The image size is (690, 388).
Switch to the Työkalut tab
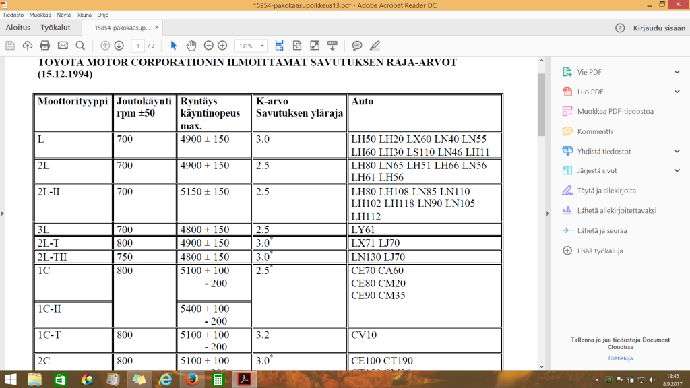coord(56,28)
